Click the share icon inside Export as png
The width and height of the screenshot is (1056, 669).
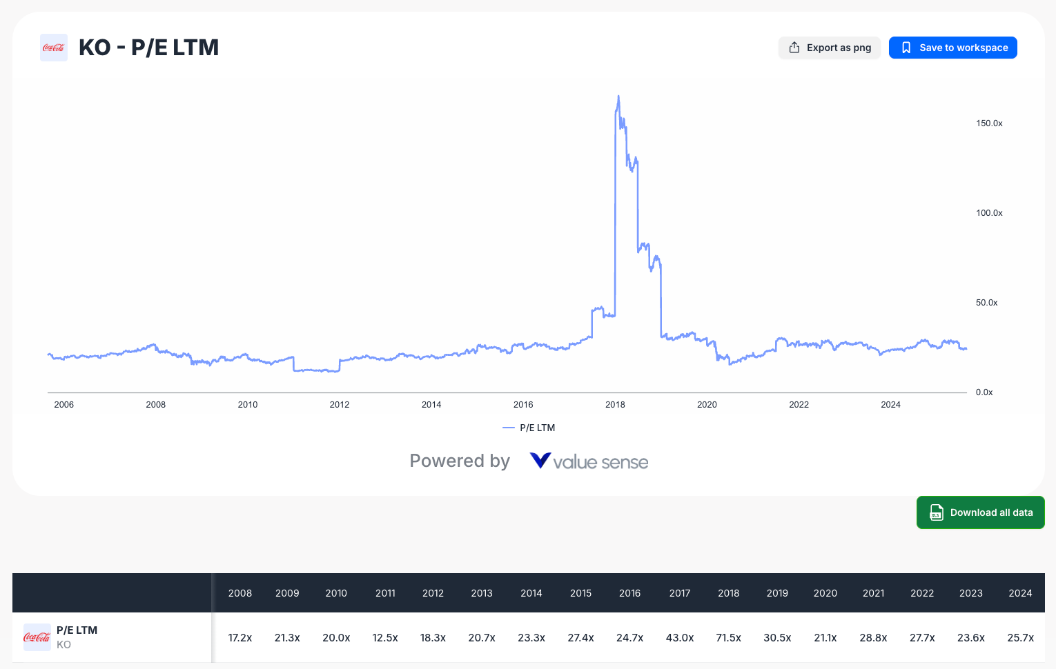pos(794,48)
